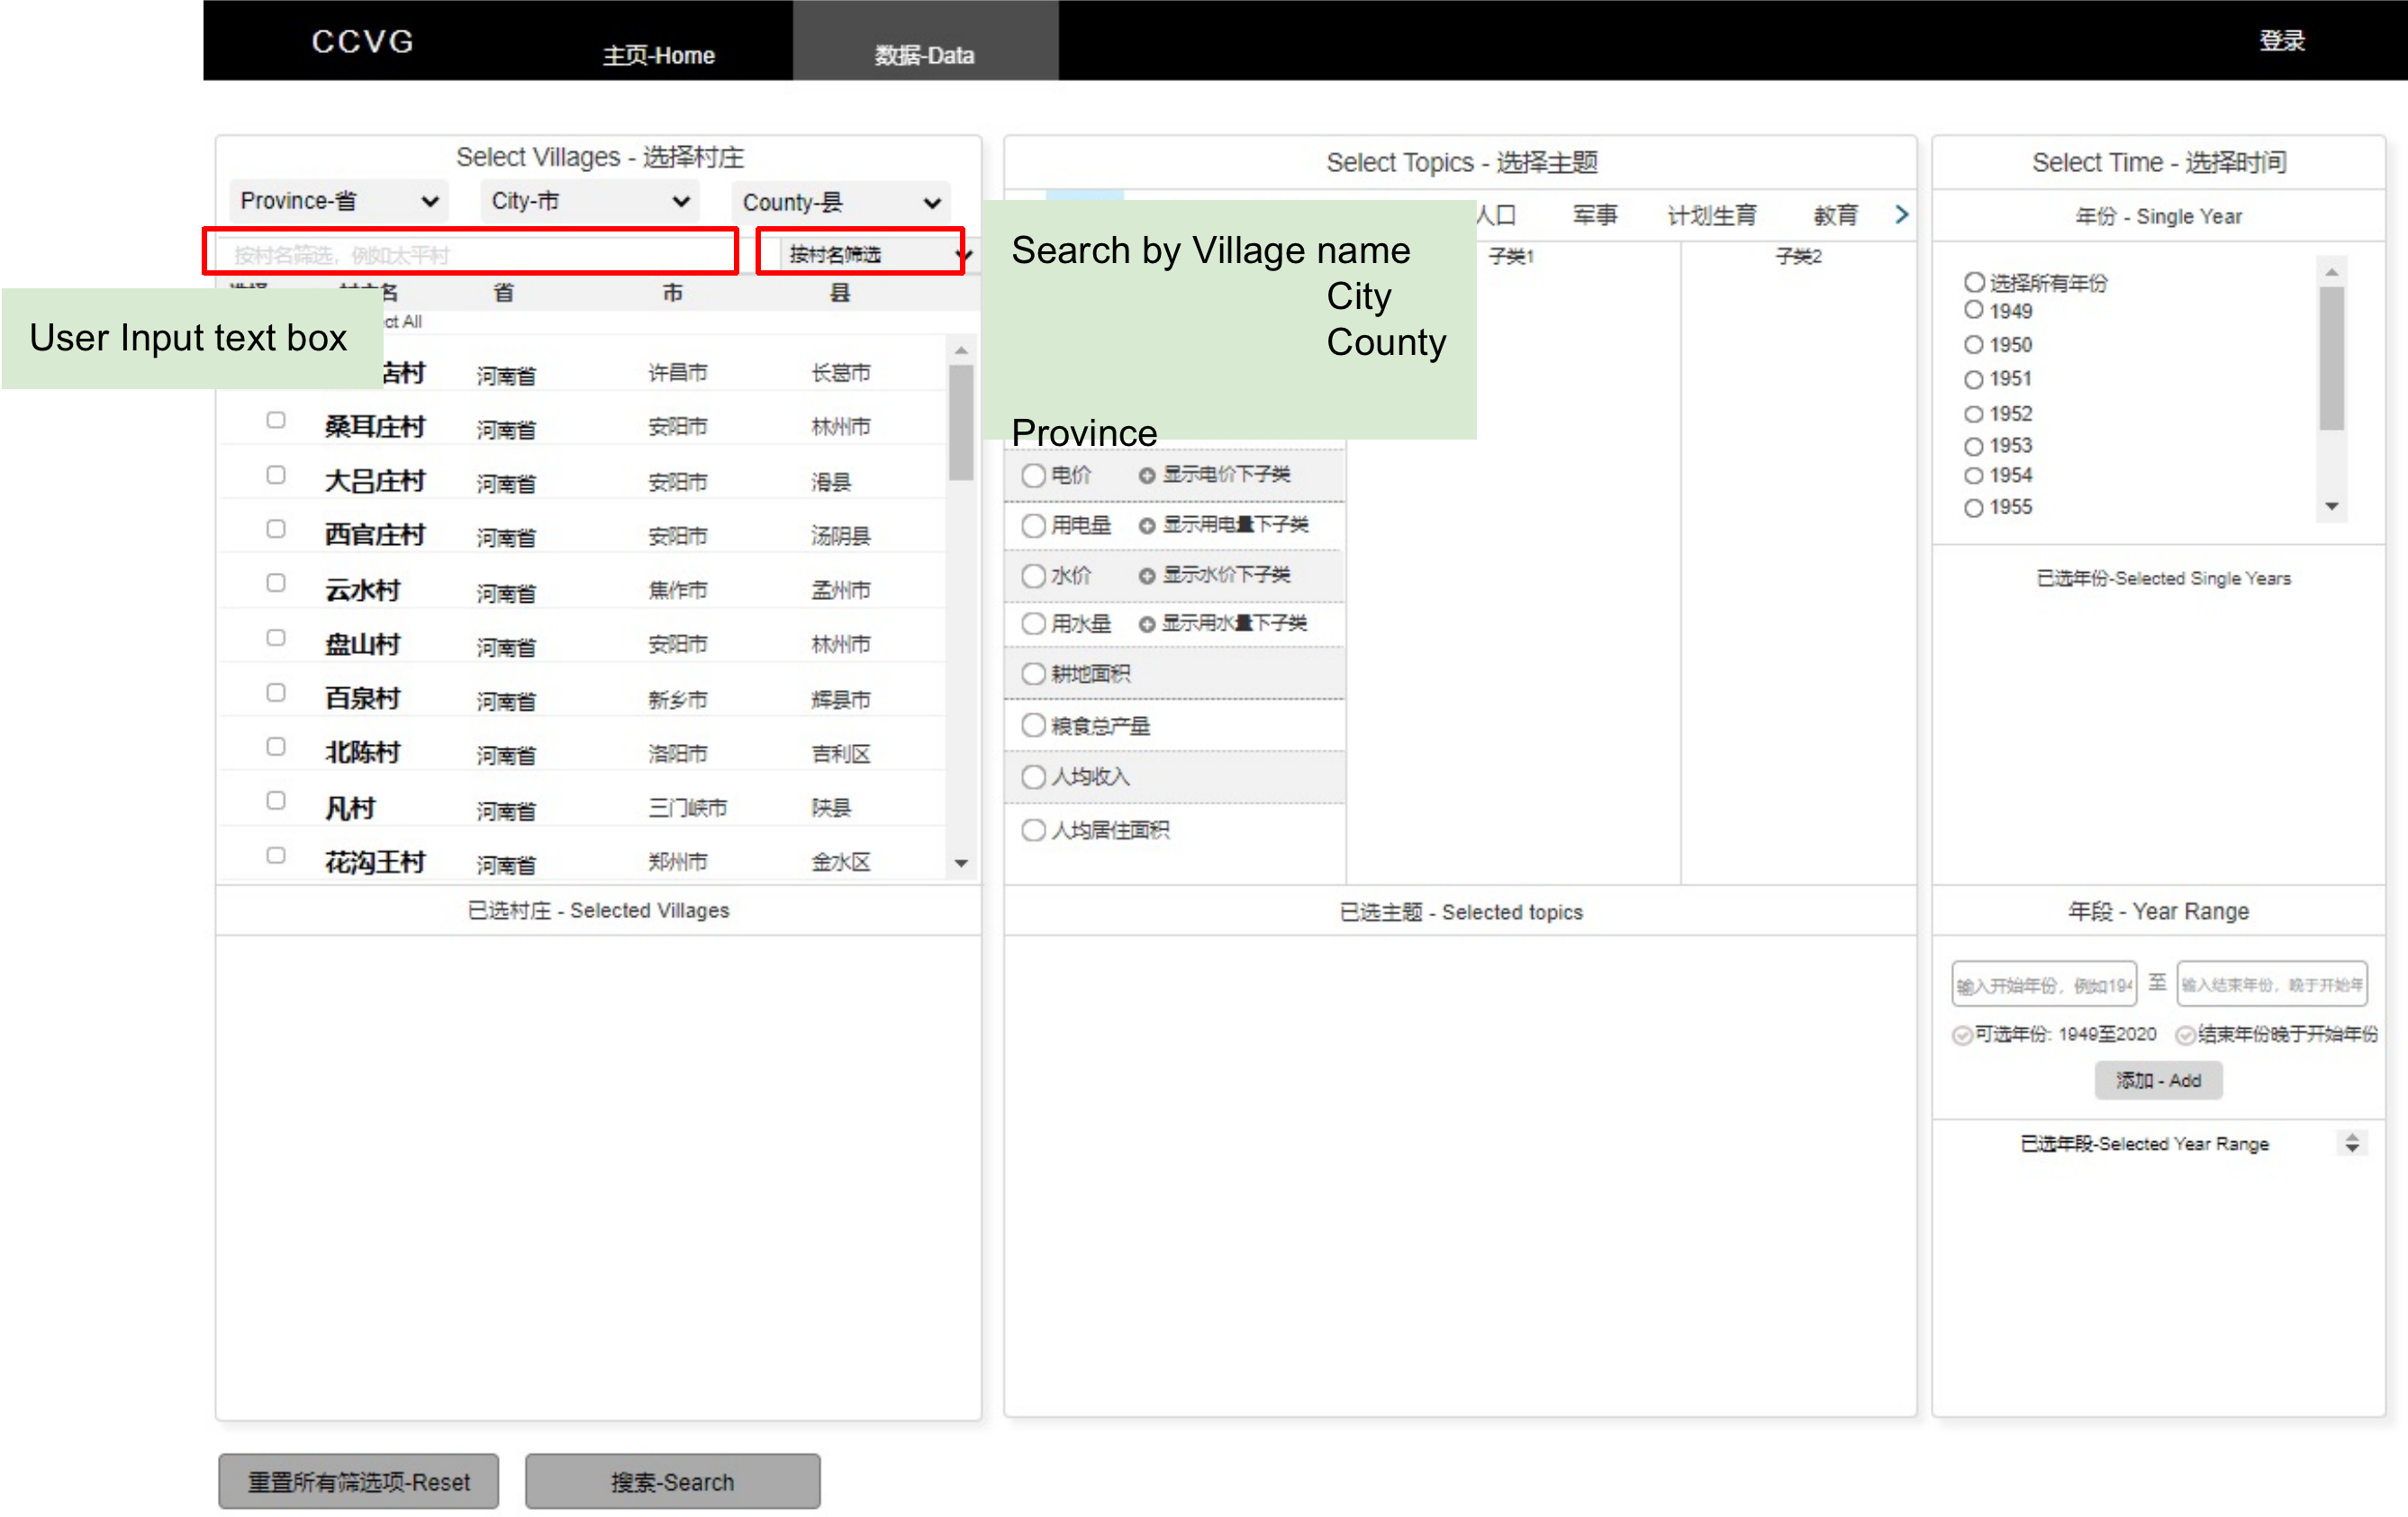Image resolution: width=2408 pixels, height=1517 pixels.
Task: Click the plus icon for 显示水价下子类
Action: point(1147,576)
